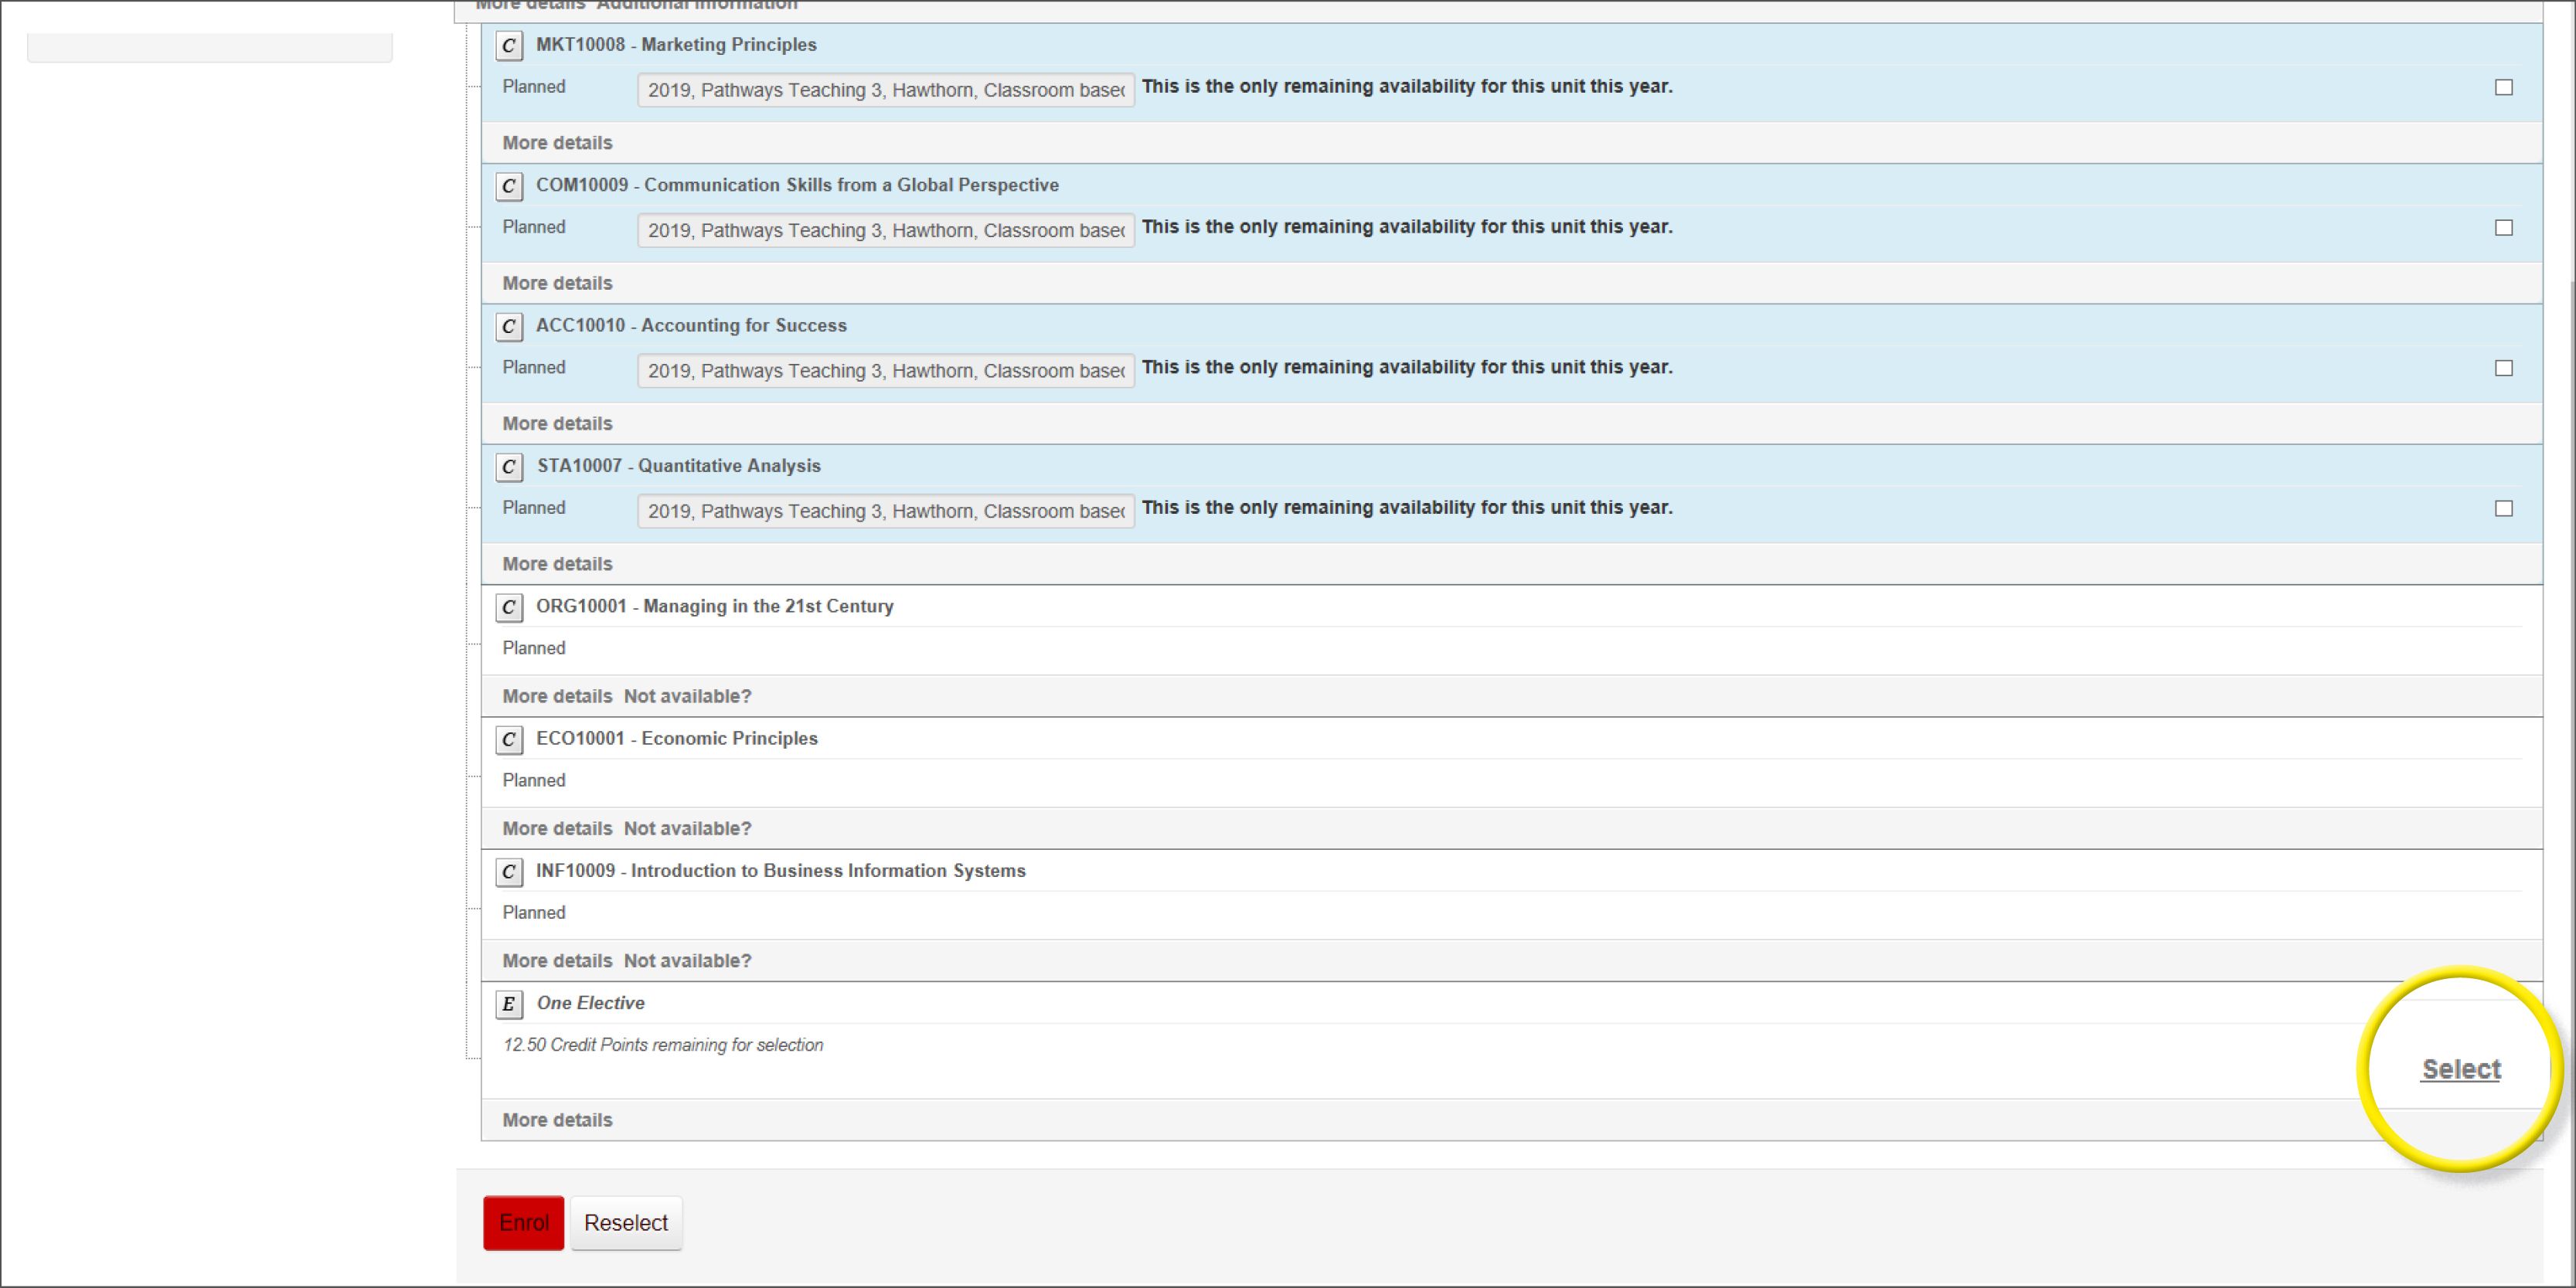This screenshot has height=1288, width=2576.
Task: Click the C icon beside ECO10001 Economic Principles
Action: (x=509, y=739)
